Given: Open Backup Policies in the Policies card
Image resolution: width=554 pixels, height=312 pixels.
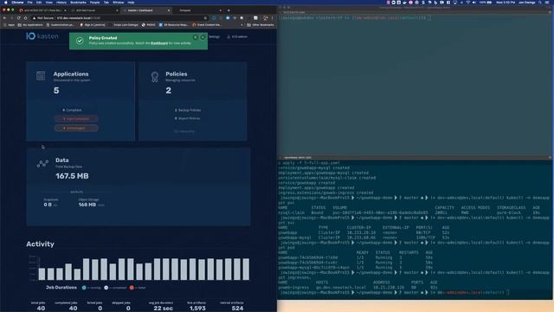Looking at the screenshot, I should pyautogui.click(x=188, y=110).
